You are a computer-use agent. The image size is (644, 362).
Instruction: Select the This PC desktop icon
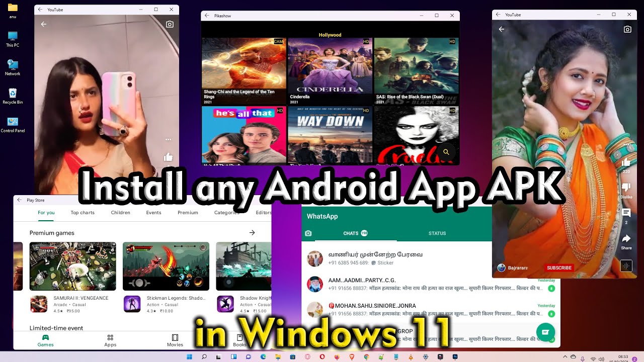(x=13, y=39)
